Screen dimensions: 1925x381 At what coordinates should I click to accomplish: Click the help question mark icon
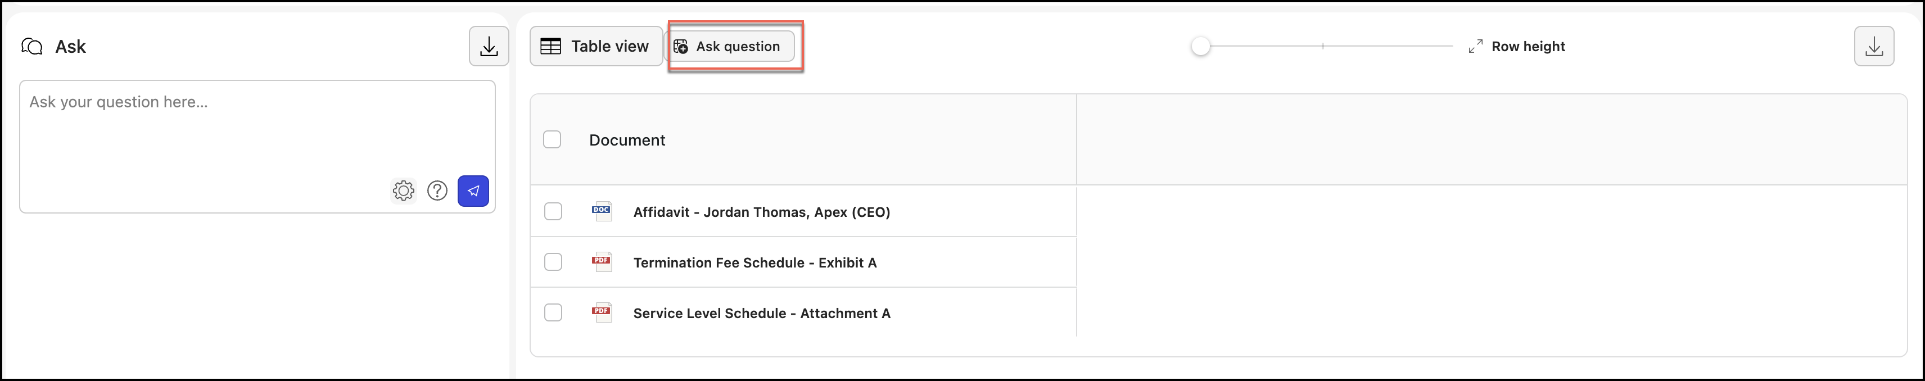[437, 191]
